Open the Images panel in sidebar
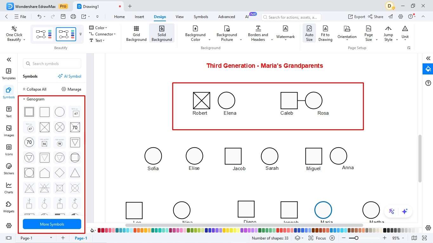 [x=9, y=131]
